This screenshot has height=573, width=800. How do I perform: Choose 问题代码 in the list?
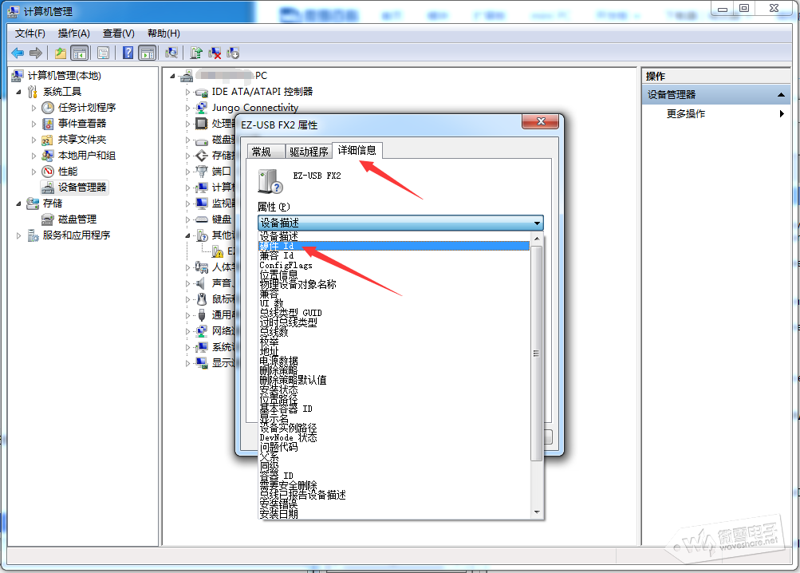coord(394,447)
